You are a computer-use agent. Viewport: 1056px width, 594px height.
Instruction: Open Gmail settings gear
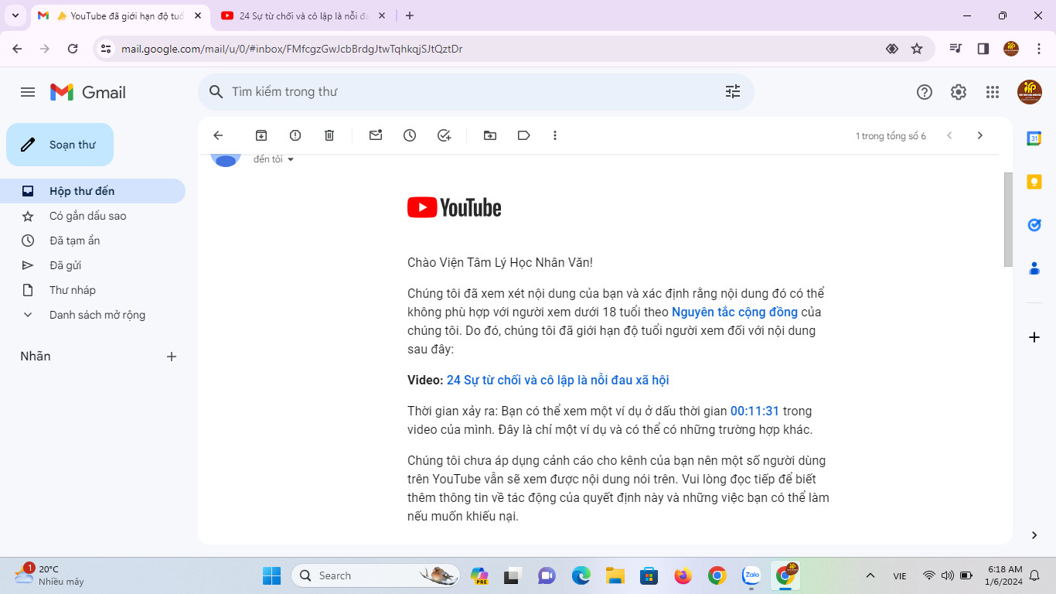click(x=959, y=92)
